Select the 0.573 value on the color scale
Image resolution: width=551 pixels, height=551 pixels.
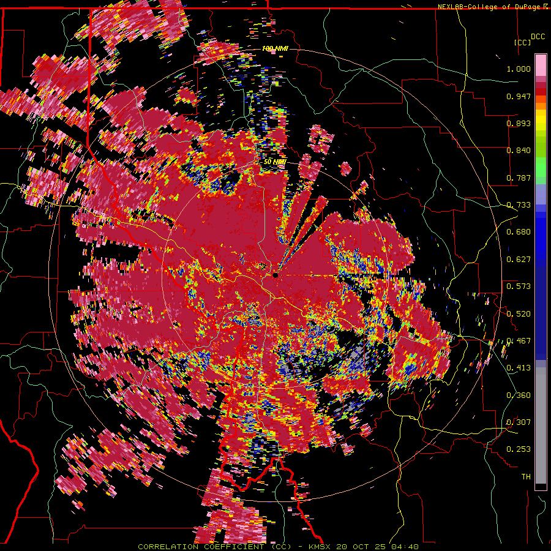pyautogui.click(x=519, y=287)
